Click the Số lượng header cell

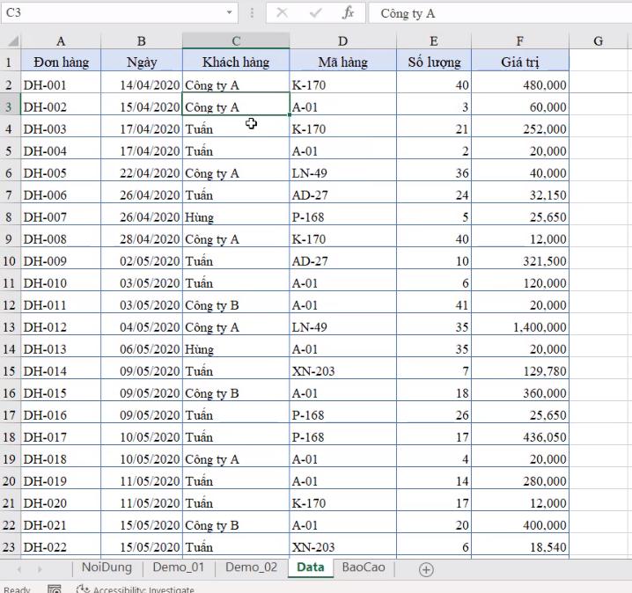tap(434, 62)
